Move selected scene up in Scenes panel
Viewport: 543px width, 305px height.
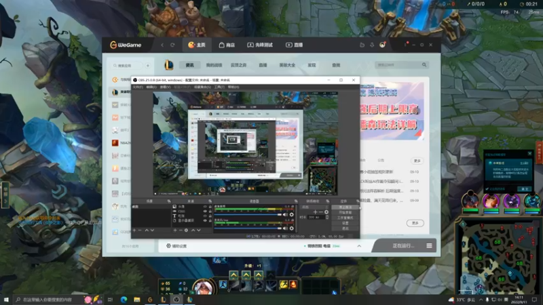[x=147, y=230]
